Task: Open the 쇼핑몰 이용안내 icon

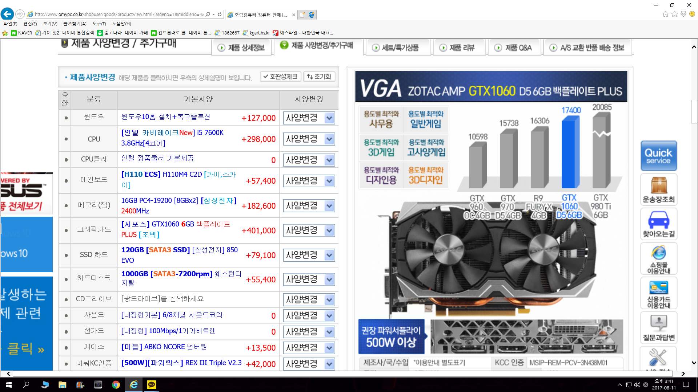Action: click(x=658, y=258)
